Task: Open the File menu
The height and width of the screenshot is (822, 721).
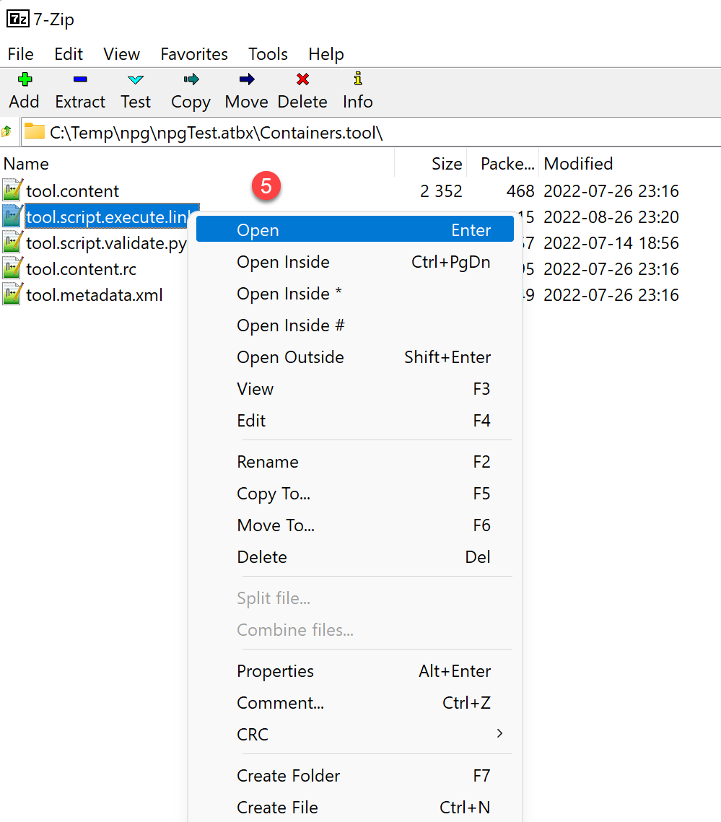Action: point(20,54)
